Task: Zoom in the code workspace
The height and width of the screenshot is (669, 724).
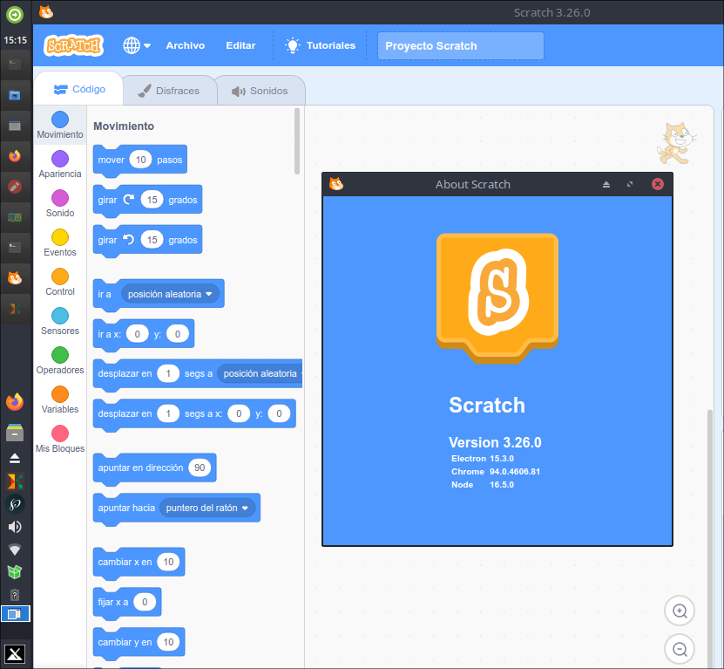Action: 680,611
